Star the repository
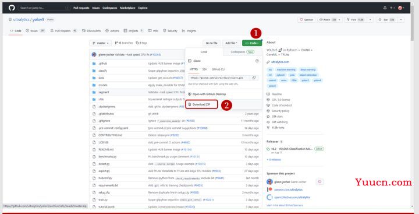 click(x=386, y=20)
